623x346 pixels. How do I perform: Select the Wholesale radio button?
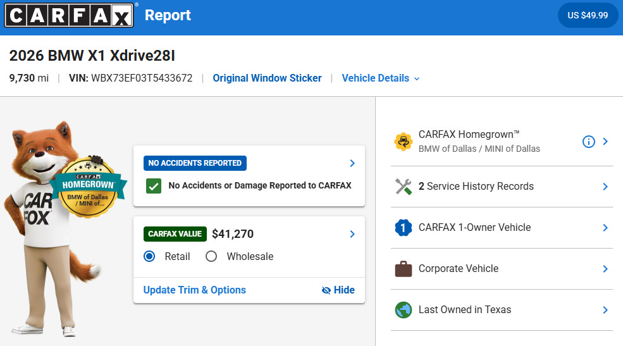coord(211,256)
